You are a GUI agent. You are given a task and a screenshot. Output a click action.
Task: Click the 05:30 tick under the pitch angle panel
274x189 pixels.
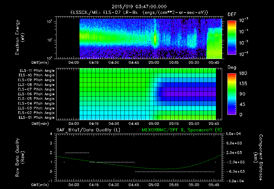(194, 124)
